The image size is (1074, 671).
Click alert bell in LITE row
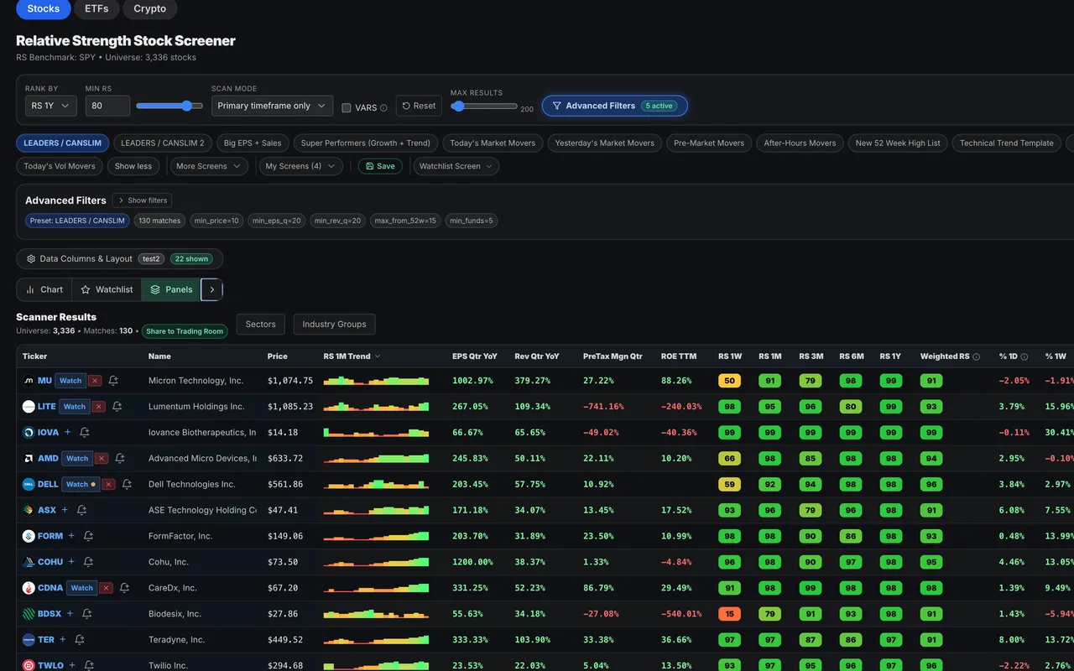[117, 407]
